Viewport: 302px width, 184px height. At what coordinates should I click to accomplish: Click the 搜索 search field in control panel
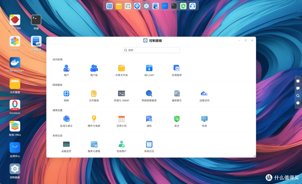coord(151,50)
